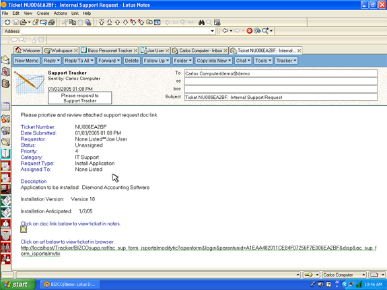This screenshot has height=290, width=387.
Task: Click the To recipient field
Action: [281, 73]
